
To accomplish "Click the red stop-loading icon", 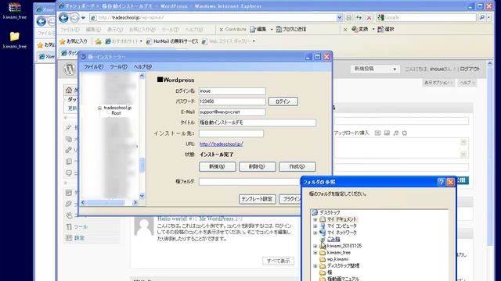I will click(369, 18).
